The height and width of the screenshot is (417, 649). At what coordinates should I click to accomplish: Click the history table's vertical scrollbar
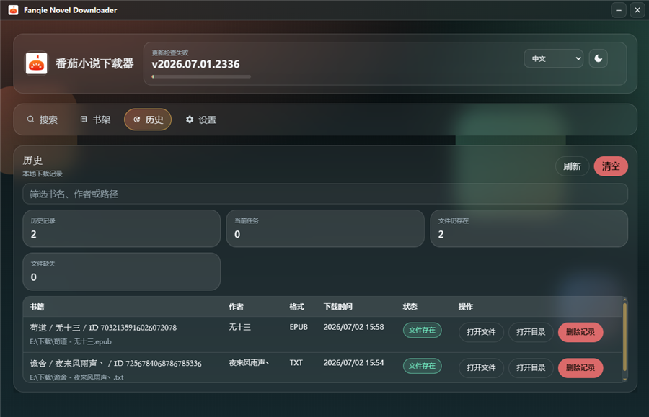click(x=624, y=337)
